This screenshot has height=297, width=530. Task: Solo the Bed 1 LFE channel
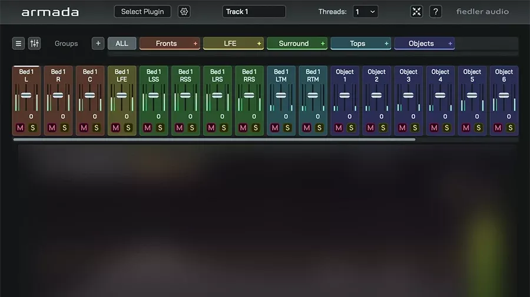[x=128, y=128]
